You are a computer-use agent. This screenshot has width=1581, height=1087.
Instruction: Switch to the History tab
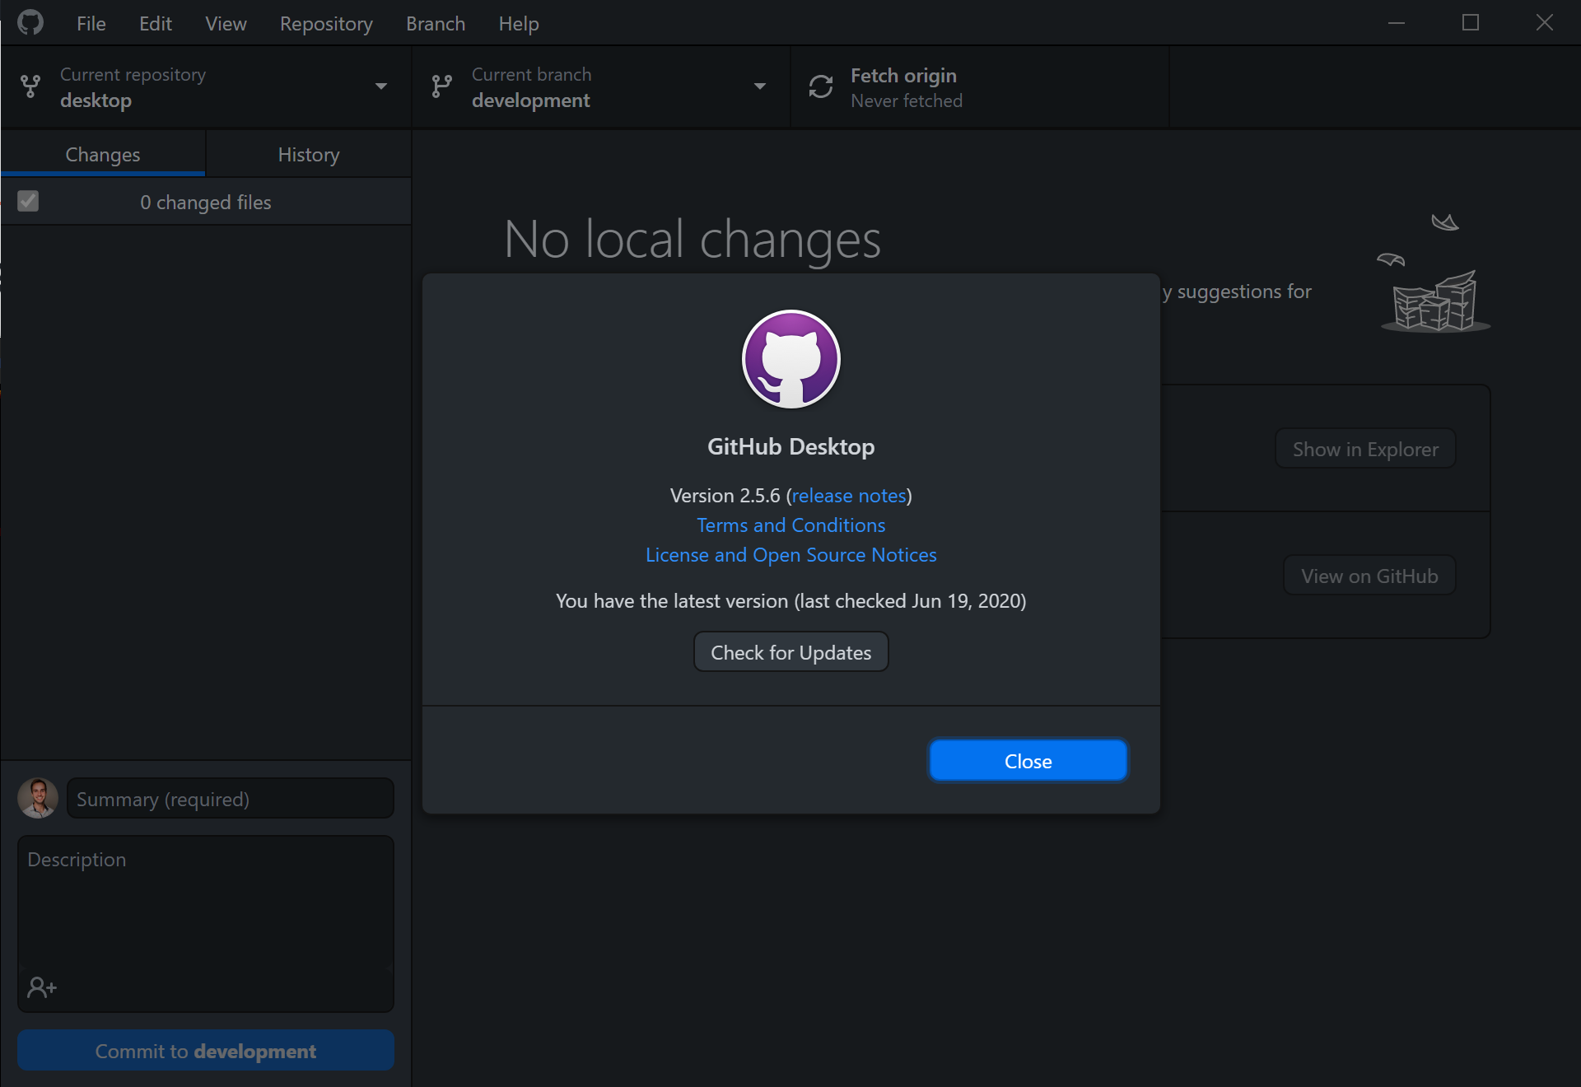point(309,155)
